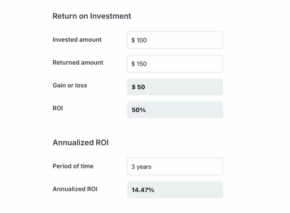Click the 14.47% annualized result box
Viewport: 290px width, 213px height.
point(175,190)
